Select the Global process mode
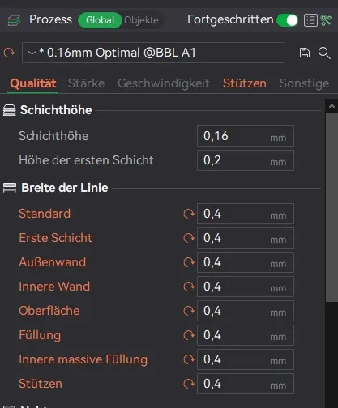Viewport: 338px width, 408px height. click(100, 20)
